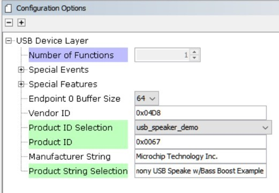
Task: Click the Manufacturer String text field
Action: 200,157
